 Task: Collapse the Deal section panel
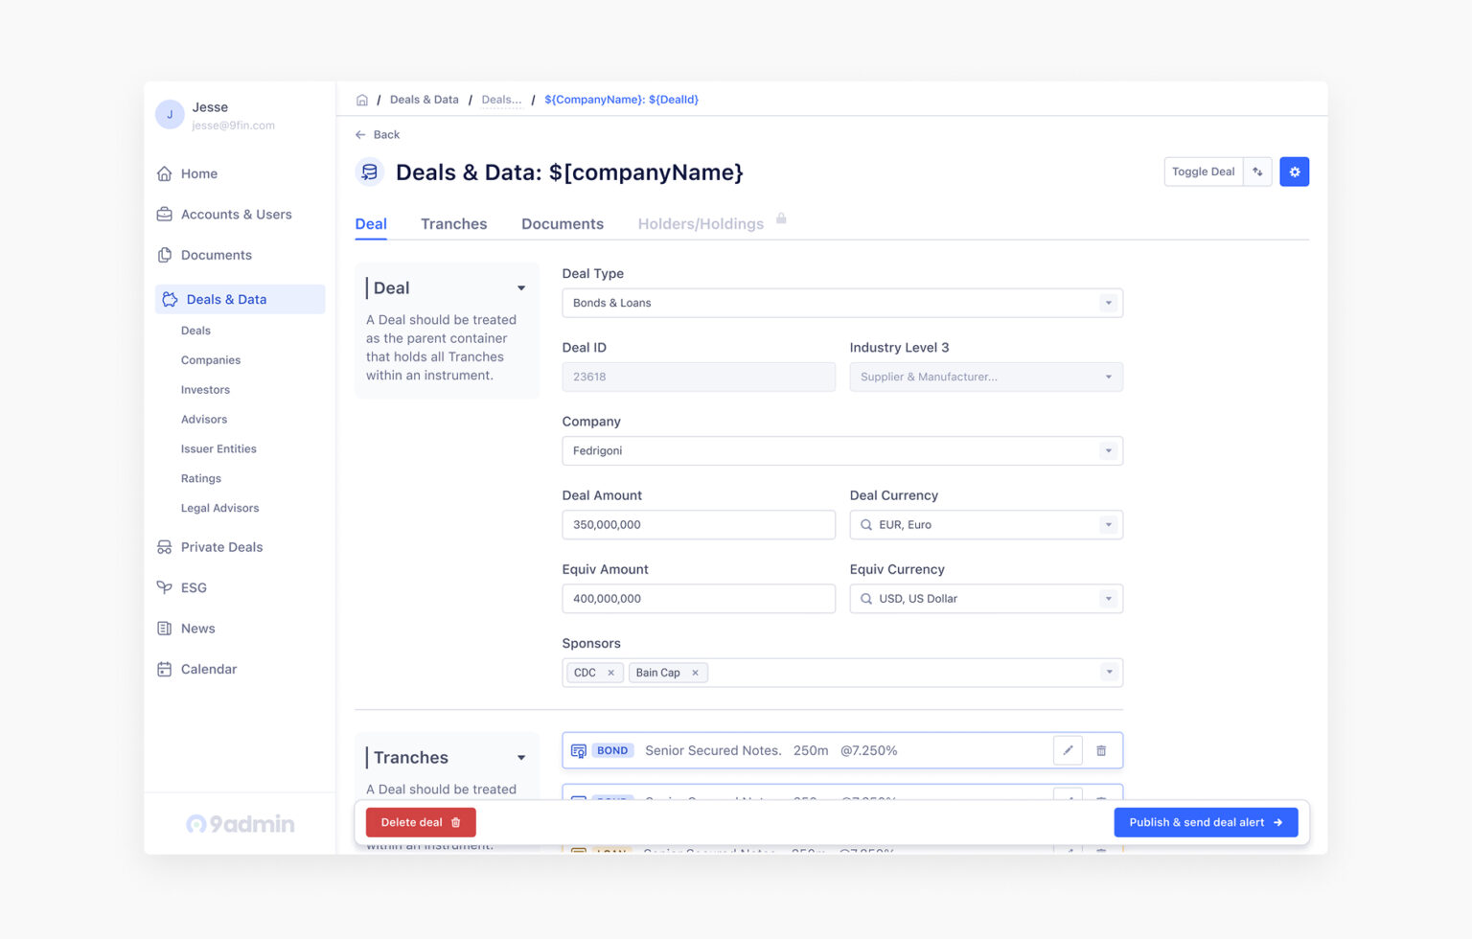[x=521, y=288]
